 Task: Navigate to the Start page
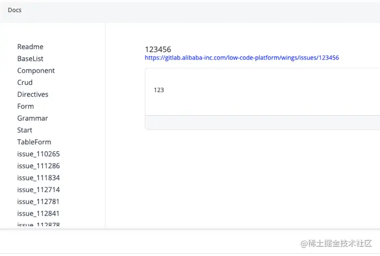tap(25, 130)
